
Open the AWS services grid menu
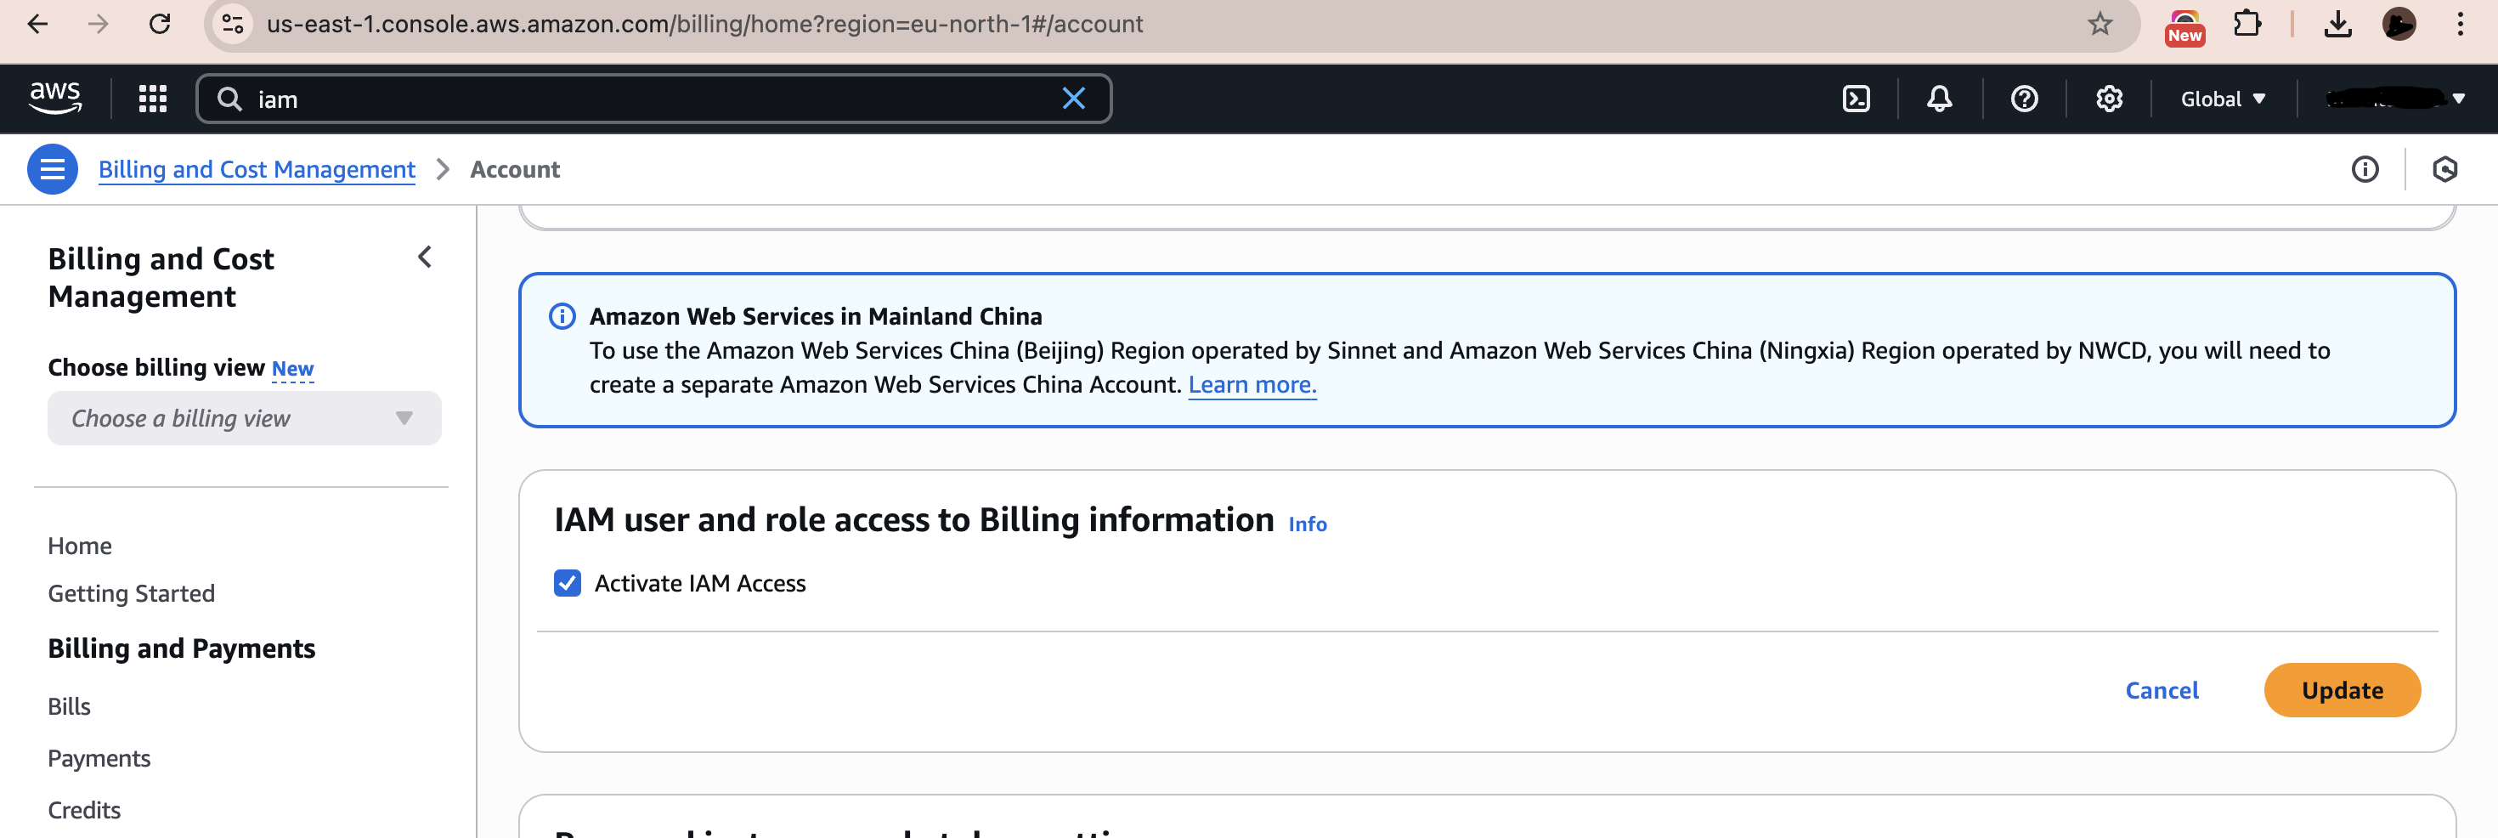(x=151, y=98)
